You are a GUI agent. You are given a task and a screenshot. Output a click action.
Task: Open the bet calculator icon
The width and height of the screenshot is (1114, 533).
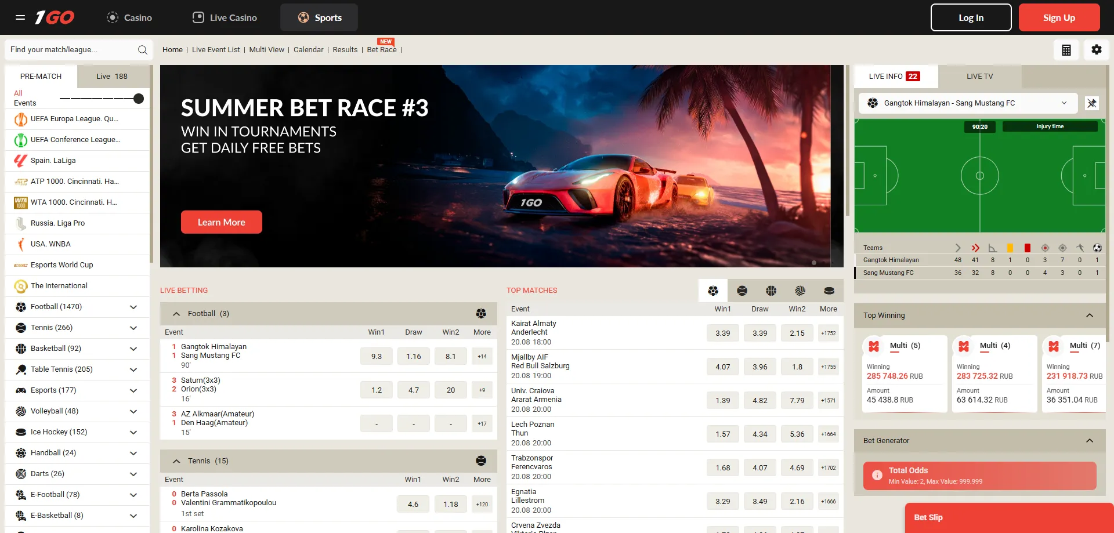pyautogui.click(x=1066, y=50)
